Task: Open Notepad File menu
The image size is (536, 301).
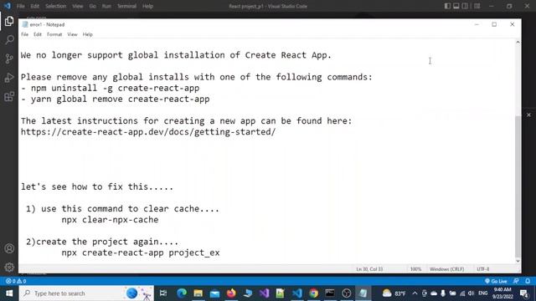Action: pyautogui.click(x=24, y=34)
